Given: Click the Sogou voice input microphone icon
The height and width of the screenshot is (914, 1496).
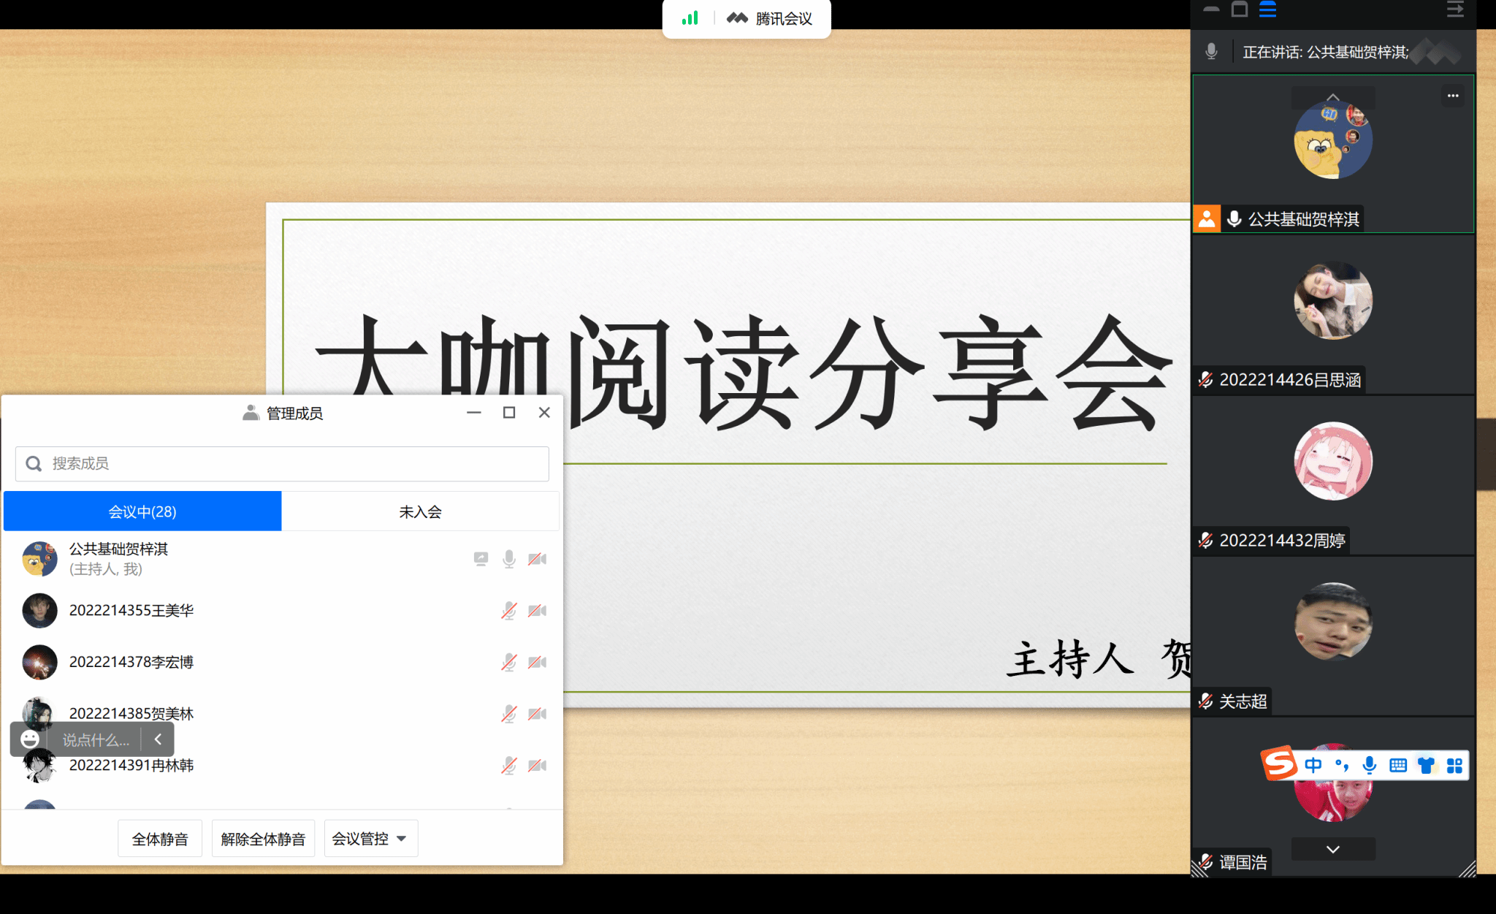Looking at the screenshot, I should pyautogui.click(x=1370, y=765).
